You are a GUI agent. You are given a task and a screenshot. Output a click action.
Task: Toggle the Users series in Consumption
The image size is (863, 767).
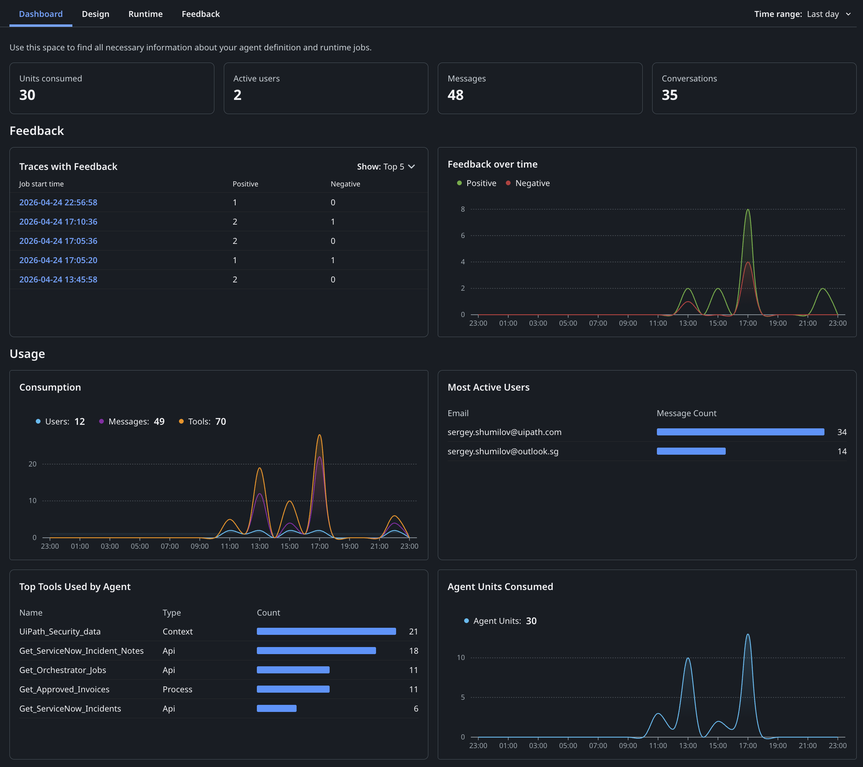point(60,421)
